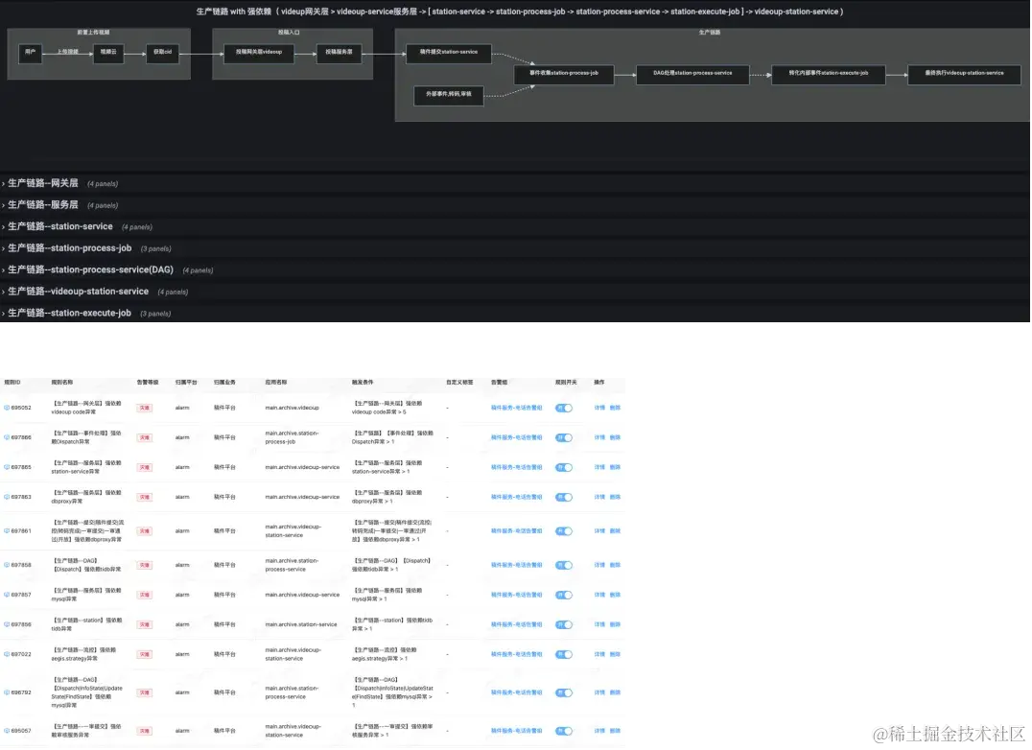Open the alert group link for rule 697022

(517, 654)
